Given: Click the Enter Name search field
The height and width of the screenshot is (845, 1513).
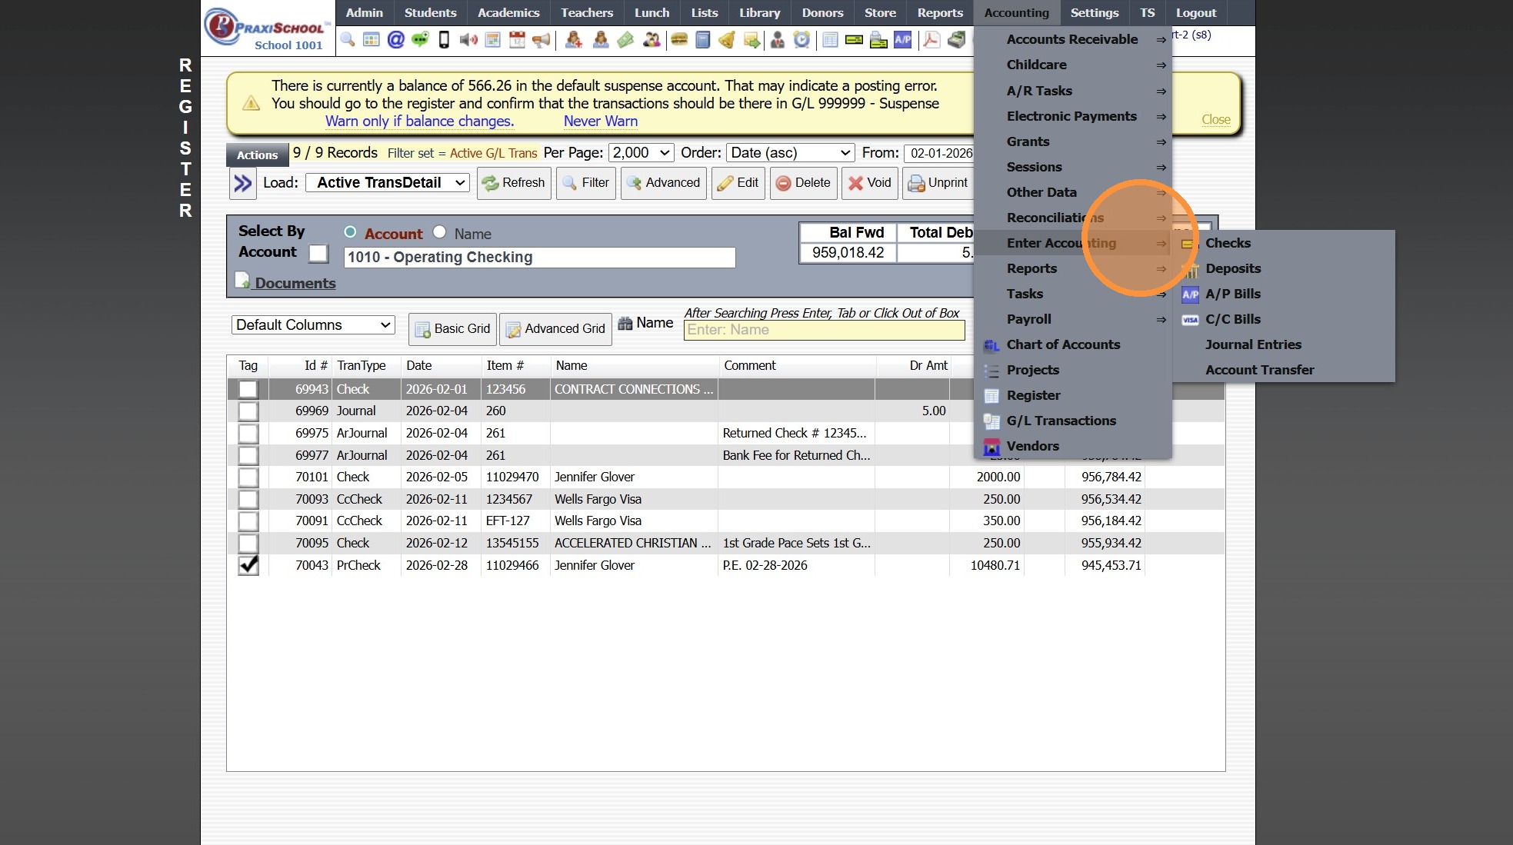Looking at the screenshot, I should pos(824,330).
